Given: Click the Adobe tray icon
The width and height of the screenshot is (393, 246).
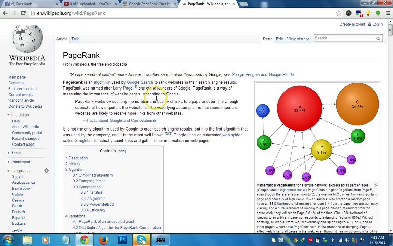Looking at the screenshot, I should click(x=310, y=240).
